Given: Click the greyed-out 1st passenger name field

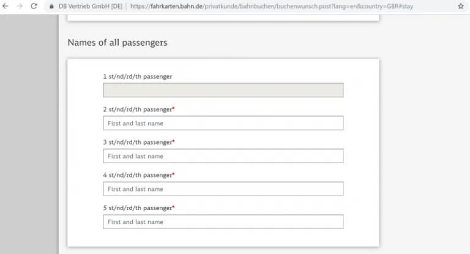Looking at the screenshot, I should point(223,90).
